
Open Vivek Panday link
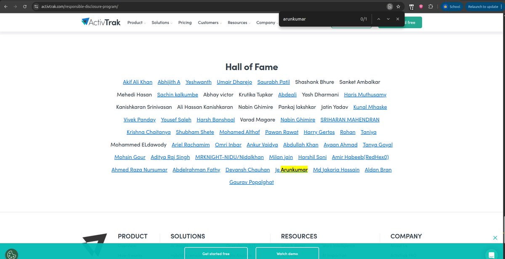point(140,120)
